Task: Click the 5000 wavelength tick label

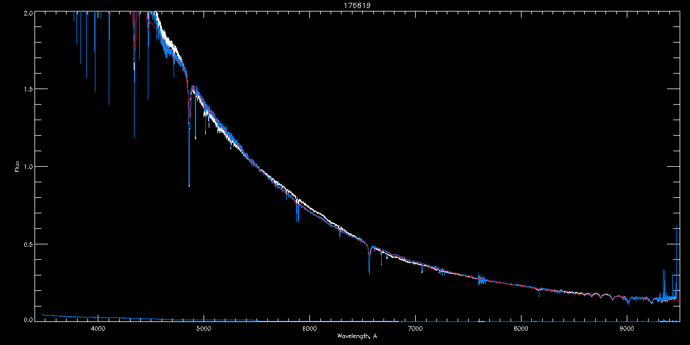Action: pos(204,328)
